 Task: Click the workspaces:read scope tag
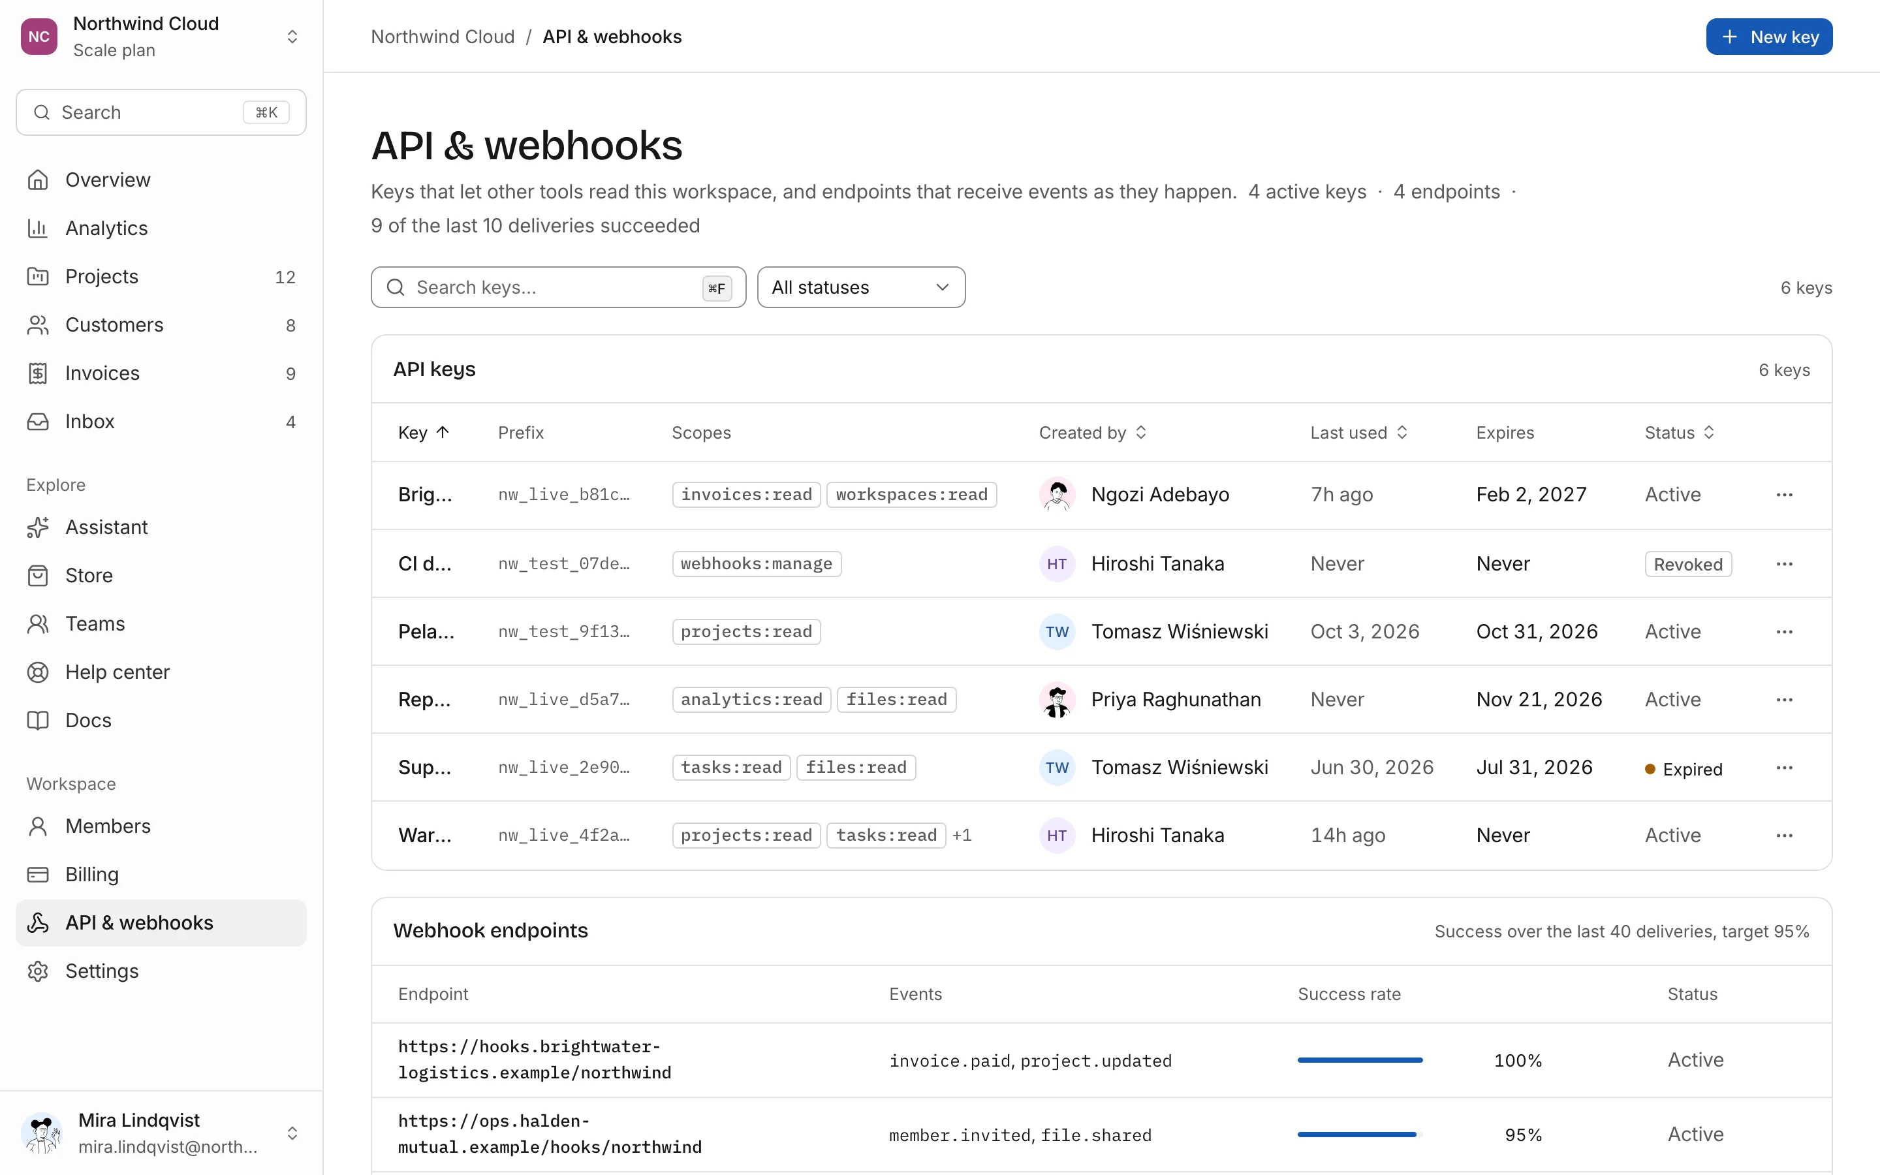(911, 495)
